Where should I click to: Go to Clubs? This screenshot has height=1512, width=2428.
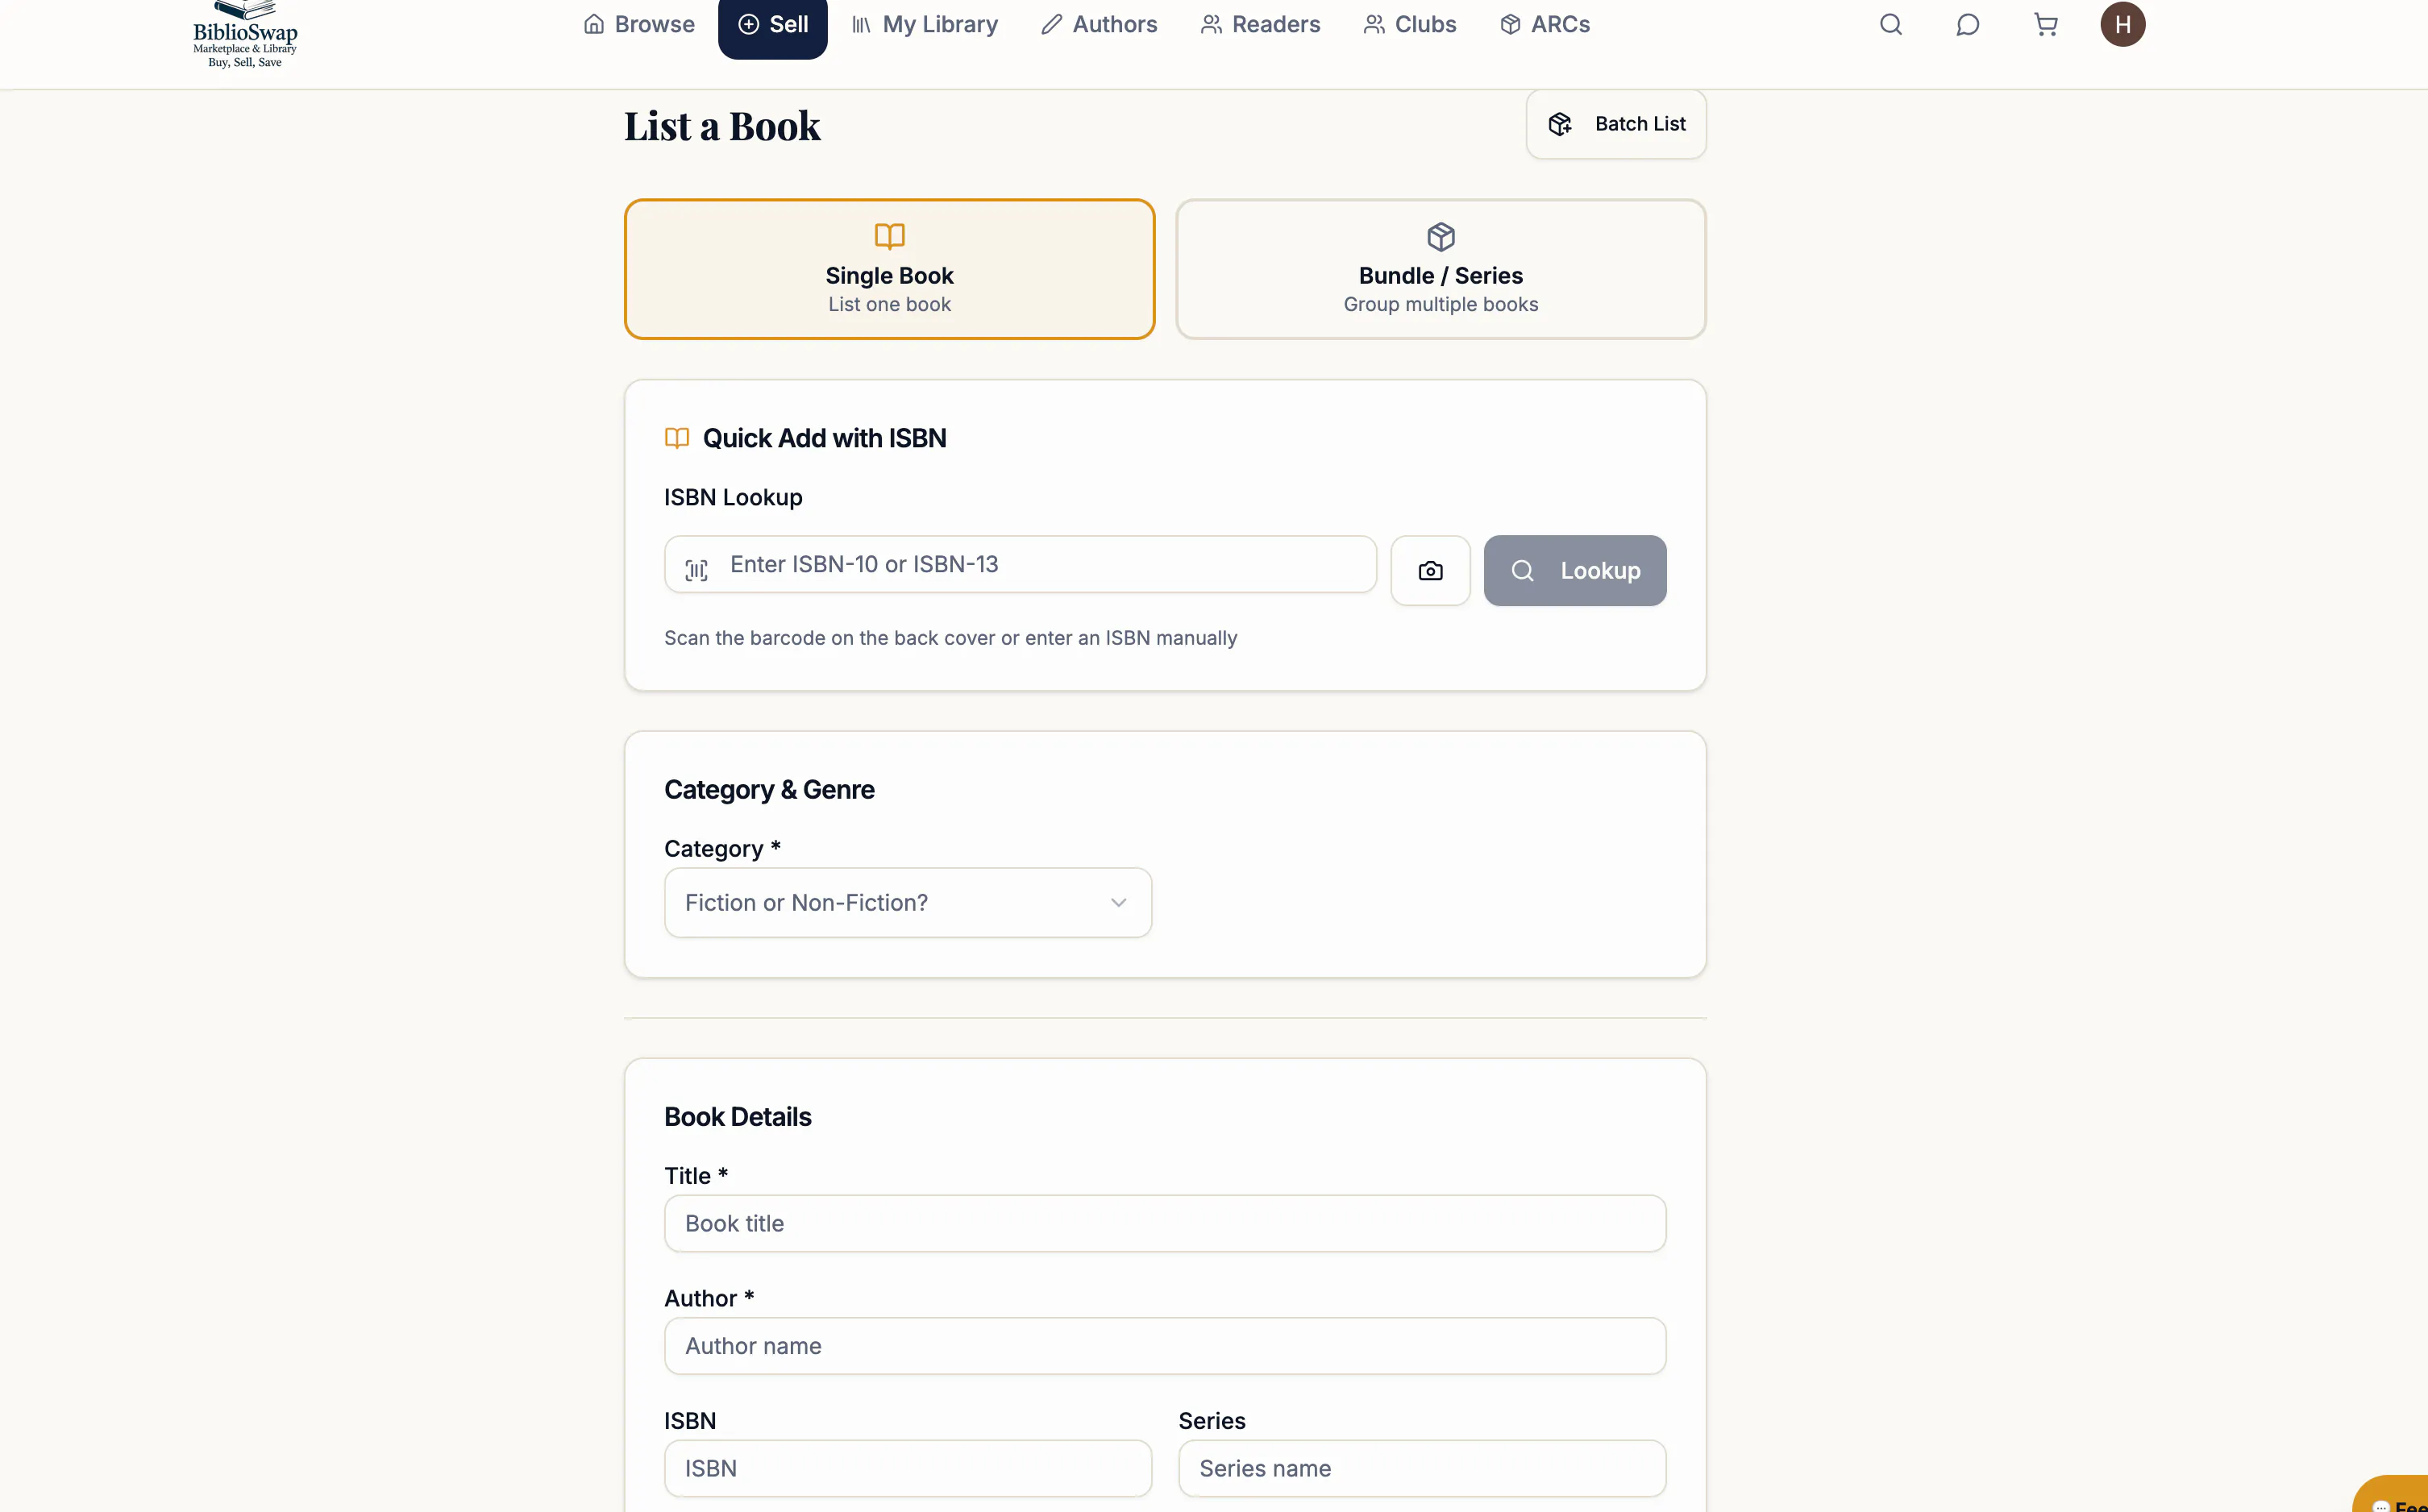(1410, 24)
